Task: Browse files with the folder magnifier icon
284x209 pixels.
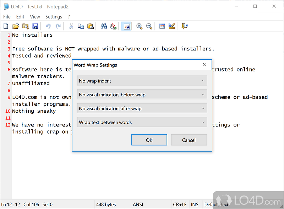Action: click(x=25, y=26)
